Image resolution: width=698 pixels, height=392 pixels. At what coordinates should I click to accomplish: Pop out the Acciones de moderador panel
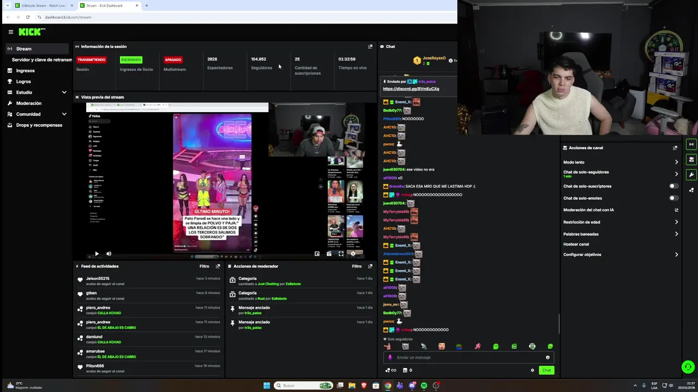tap(370, 266)
